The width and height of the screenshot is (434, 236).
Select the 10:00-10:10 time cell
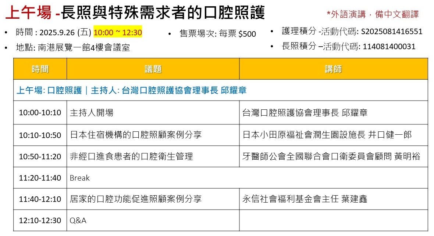(x=40, y=113)
